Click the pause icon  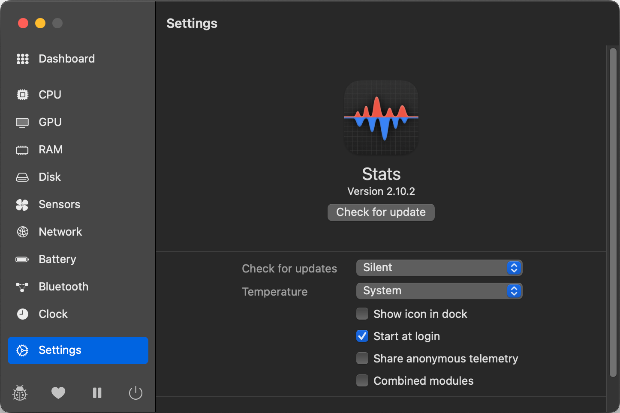pos(97,393)
